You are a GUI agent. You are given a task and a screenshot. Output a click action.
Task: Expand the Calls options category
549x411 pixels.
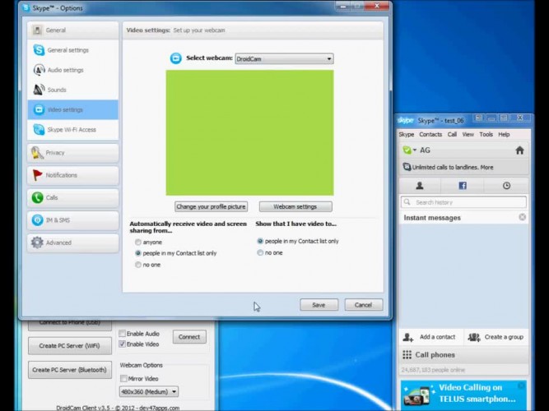tap(72, 197)
